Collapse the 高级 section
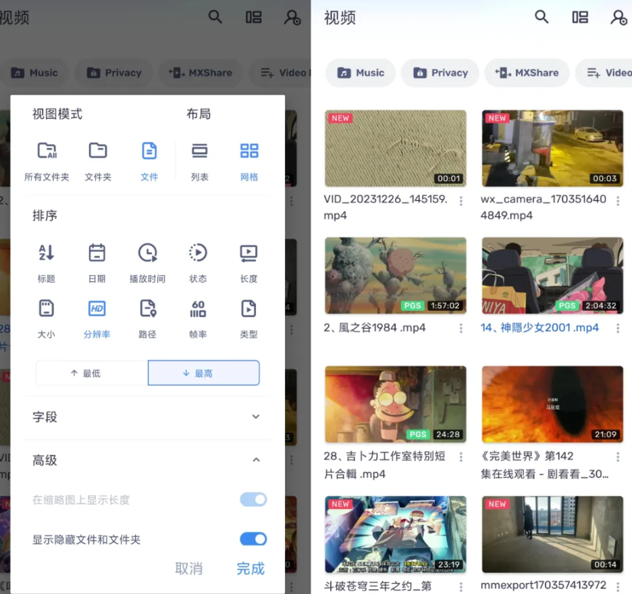This screenshot has height=594, width=632. (256, 460)
